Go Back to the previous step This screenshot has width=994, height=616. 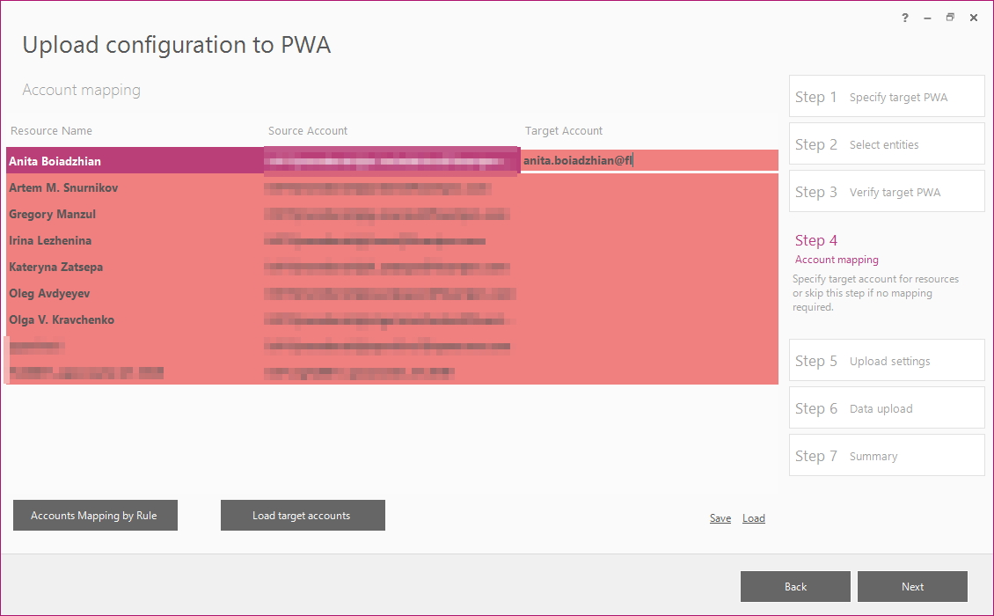click(795, 586)
